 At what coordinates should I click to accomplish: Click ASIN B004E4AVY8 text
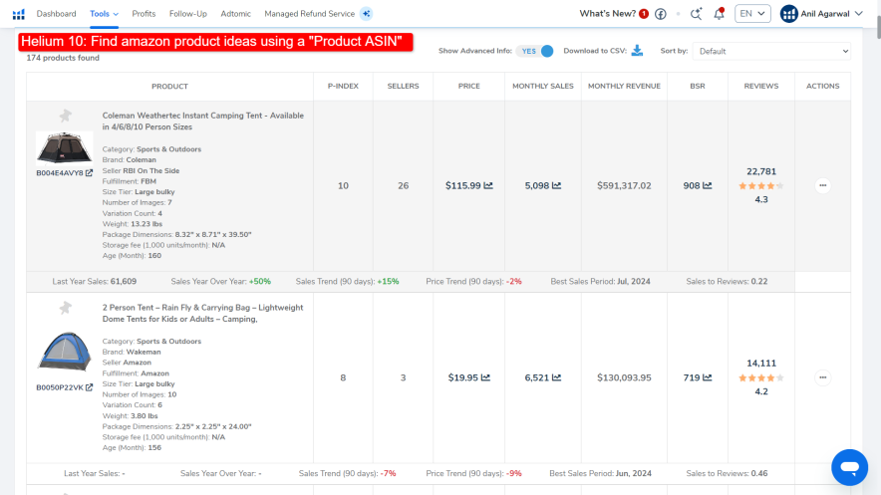pyautogui.click(x=60, y=173)
